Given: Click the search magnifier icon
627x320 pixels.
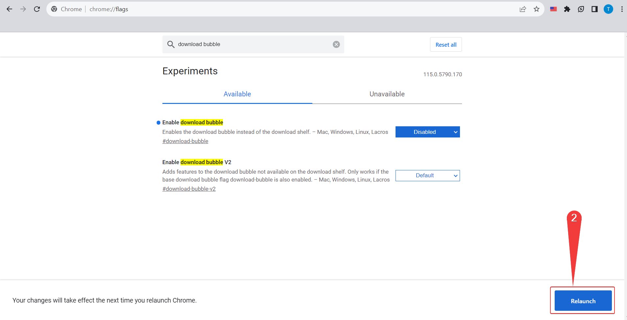Looking at the screenshot, I should [171, 44].
